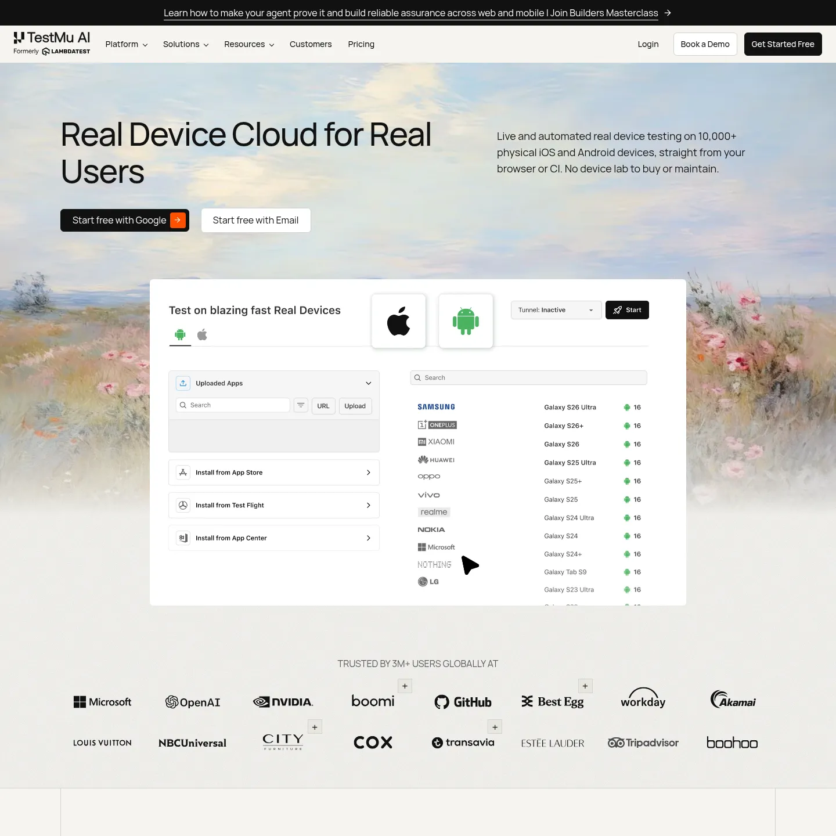
Task: Select the large Android robot tile
Action: tap(466, 321)
